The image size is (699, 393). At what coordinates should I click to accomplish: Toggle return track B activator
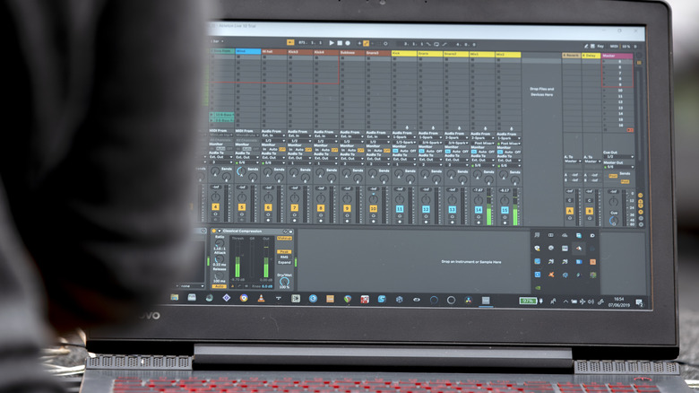[x=590, y=211]
